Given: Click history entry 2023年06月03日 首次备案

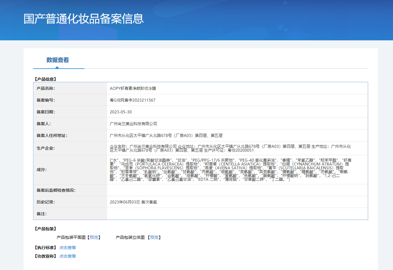Looking at the screenshot, I should click(x=133, y=202).
